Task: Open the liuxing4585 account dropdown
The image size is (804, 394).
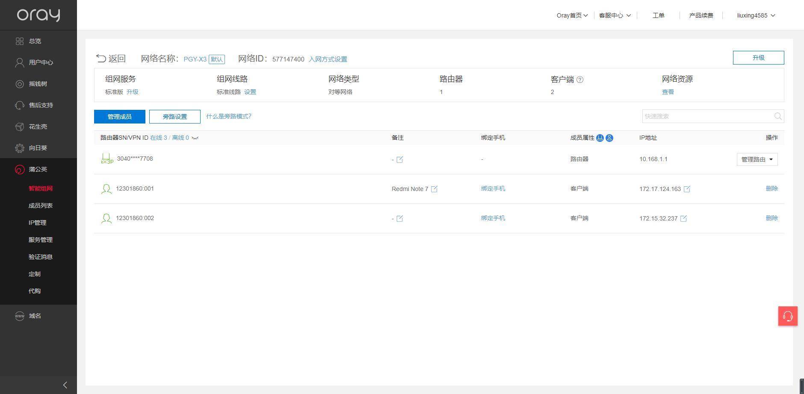Action: coord(755,15)
